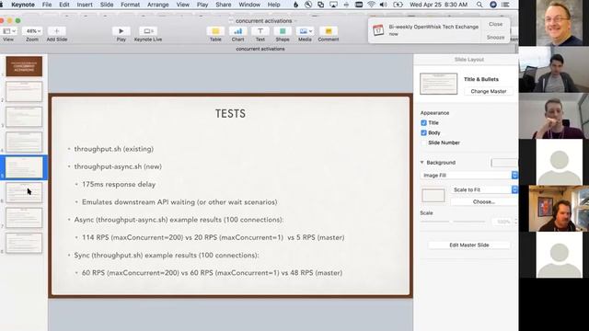Open the File menu
Image resolution: width=589 pixels, height=331 pixels.
point(47,5)
